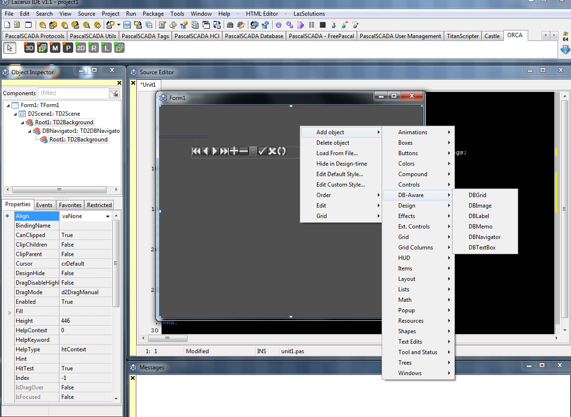Clear the Components filter with the filter icon
Screen dimensions: 571x417
[x=114, y=93]
